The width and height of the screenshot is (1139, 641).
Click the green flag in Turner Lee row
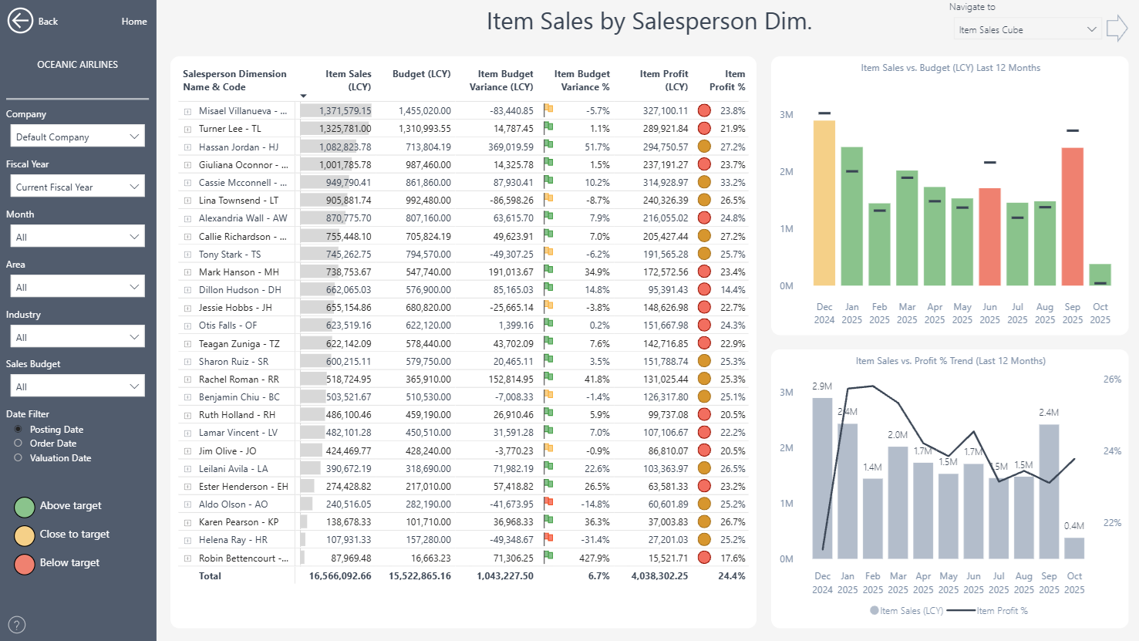[548, 128]
